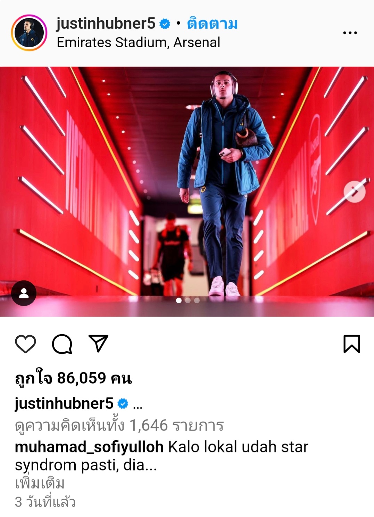View all 1,646 comments
374x517 pixels.
pos(119,425)
